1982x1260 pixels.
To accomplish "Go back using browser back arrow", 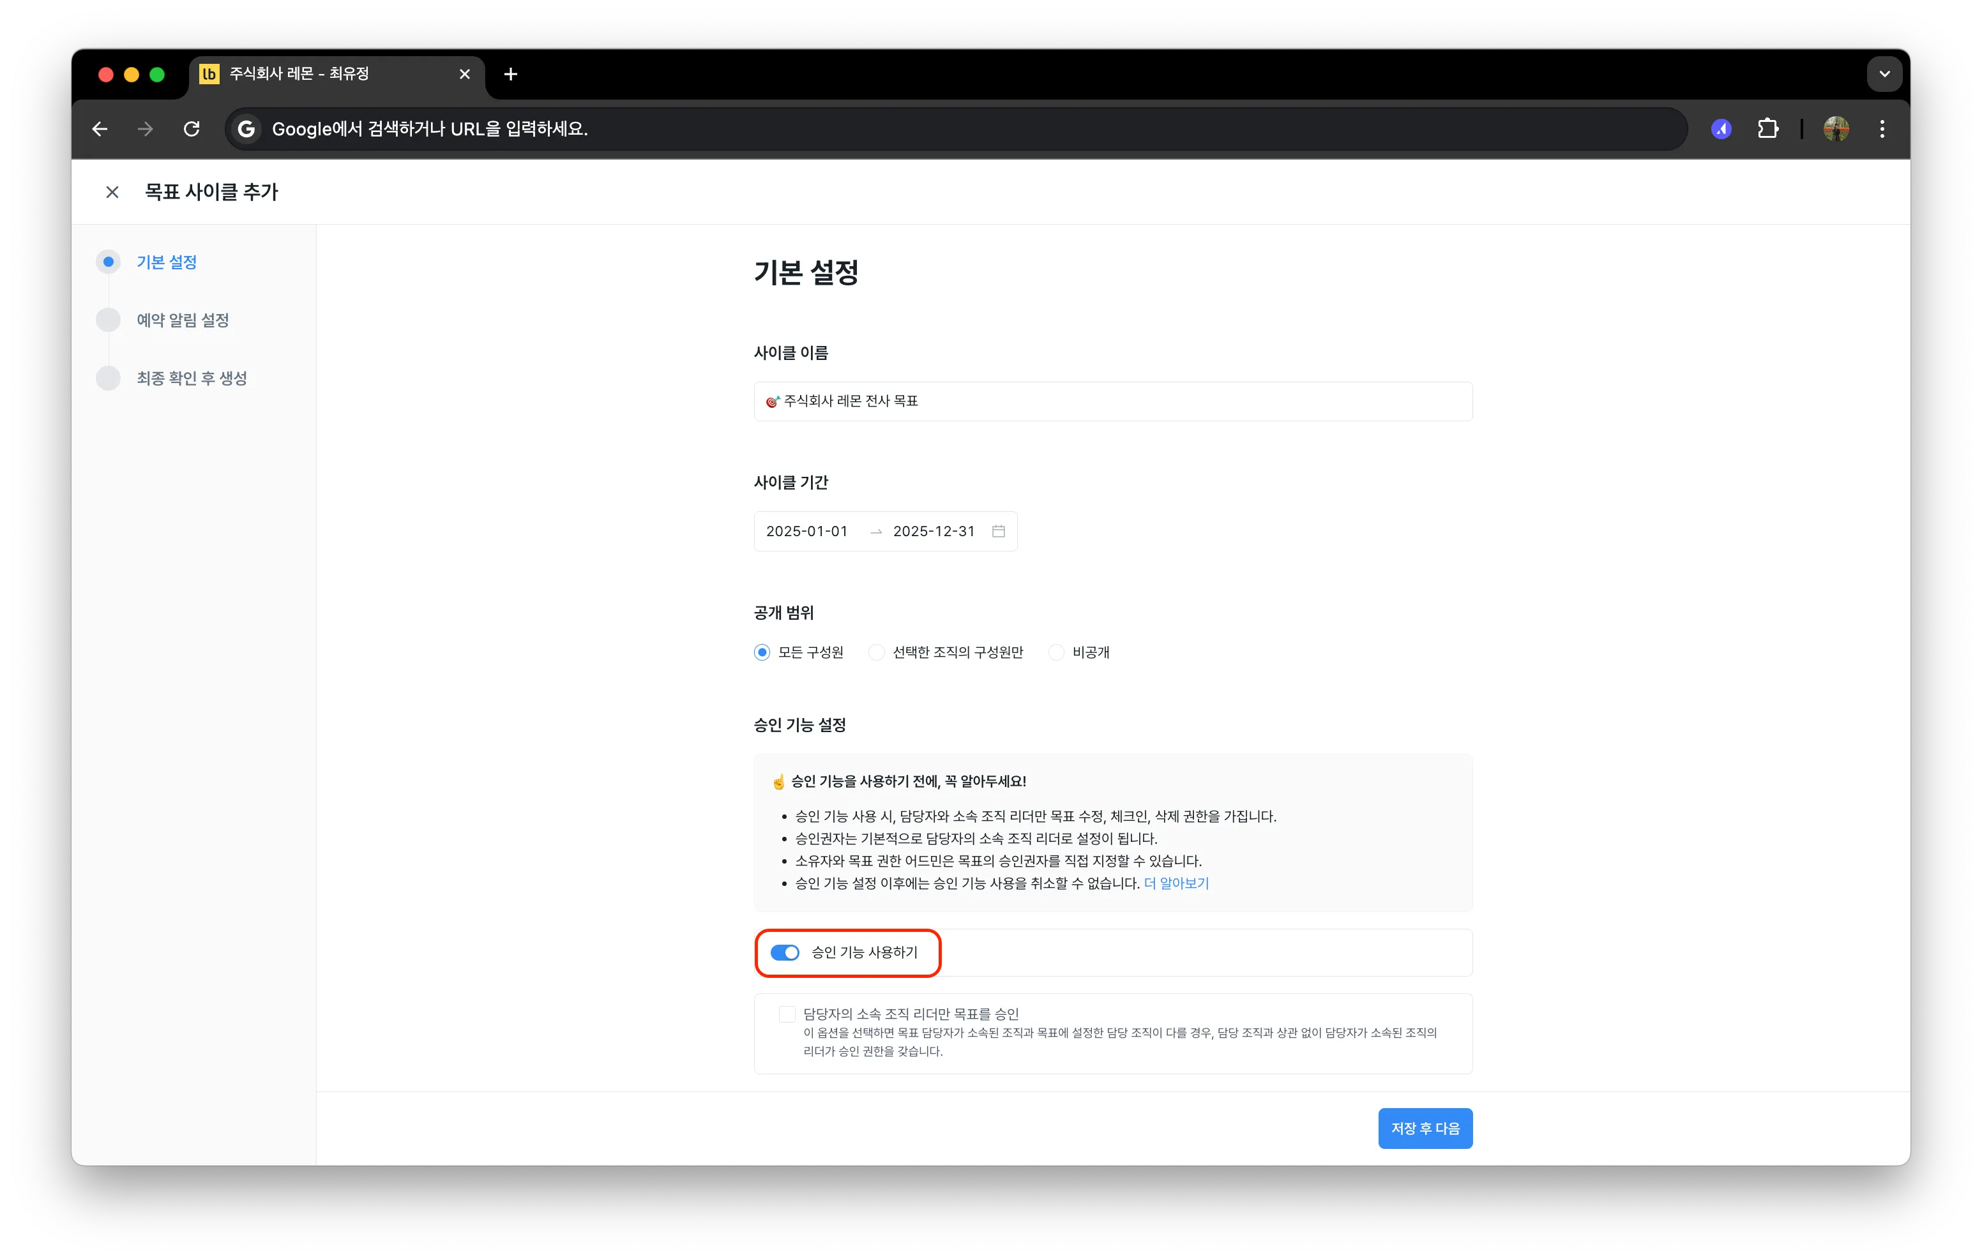I will click(x=100, y=128).
